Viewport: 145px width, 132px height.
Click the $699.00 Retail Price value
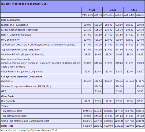129,126
